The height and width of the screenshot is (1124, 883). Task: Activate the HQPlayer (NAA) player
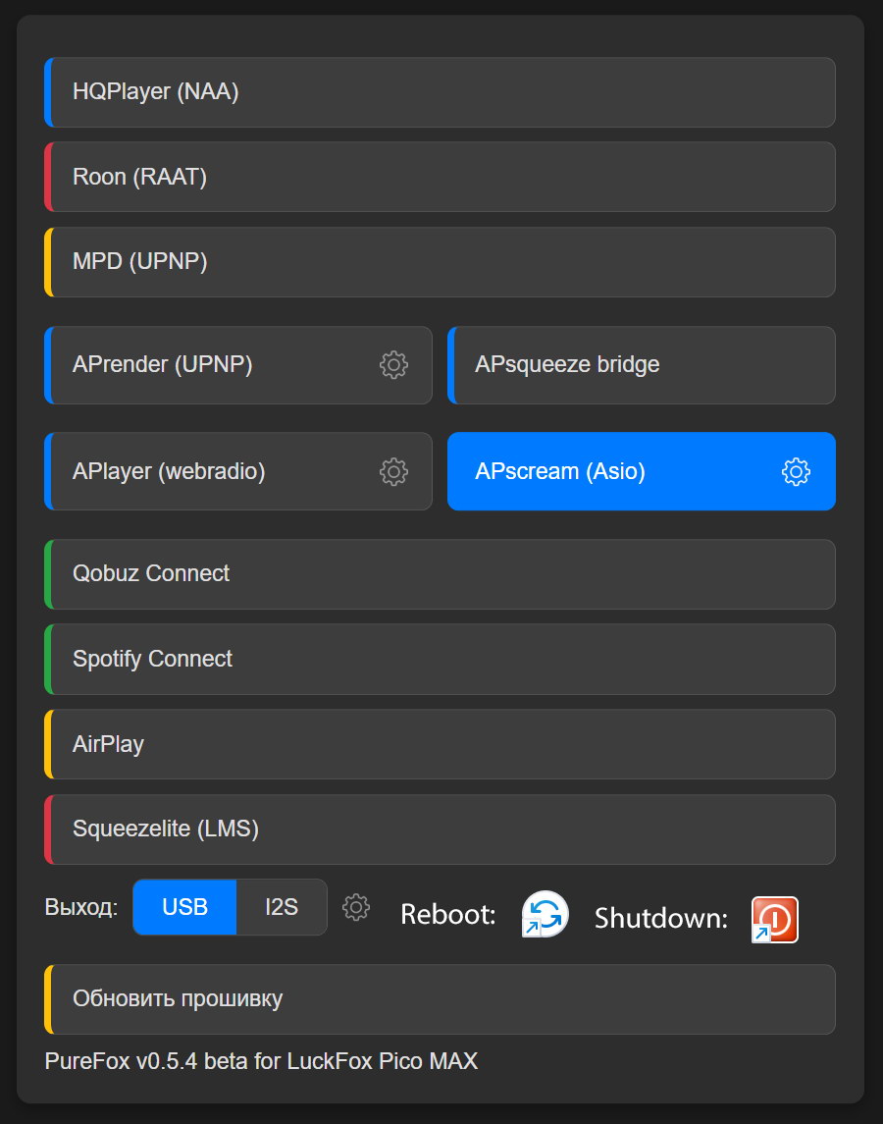pos(440,92)
